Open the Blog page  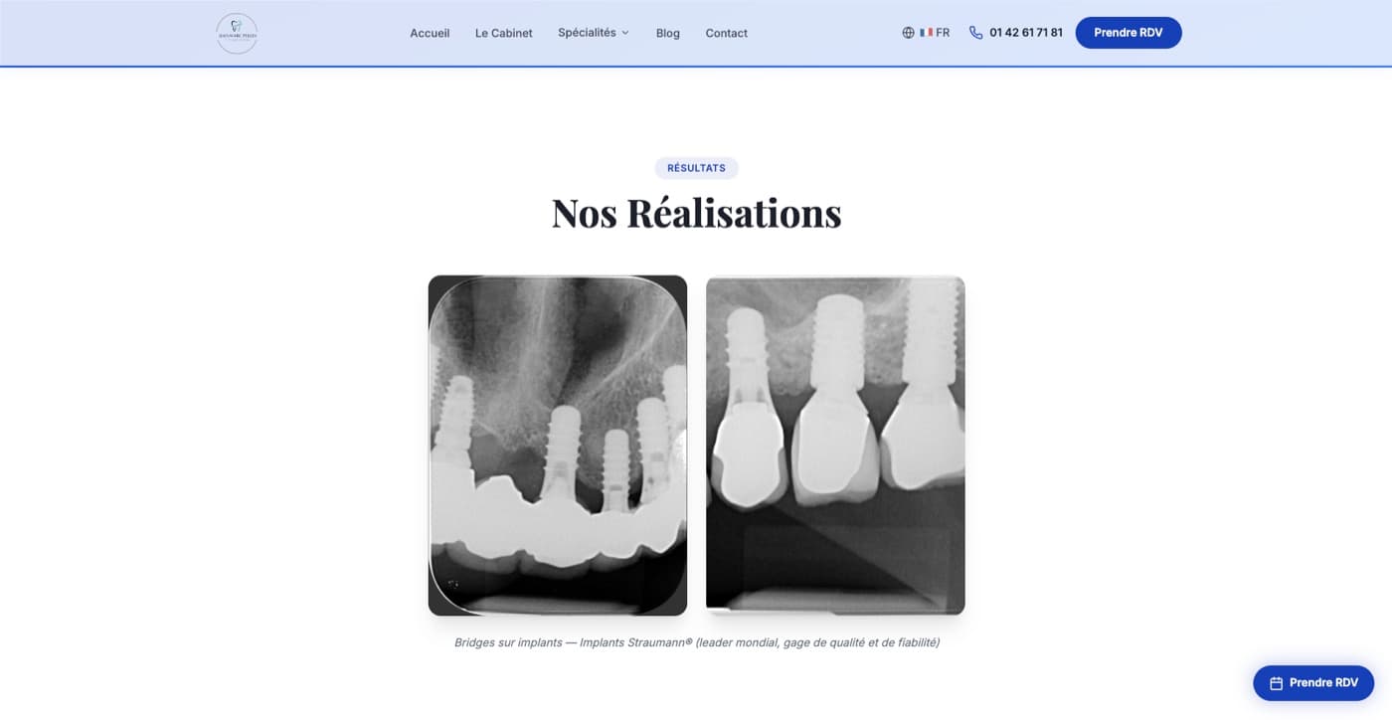pyautogui.click(x=668, y=33)
